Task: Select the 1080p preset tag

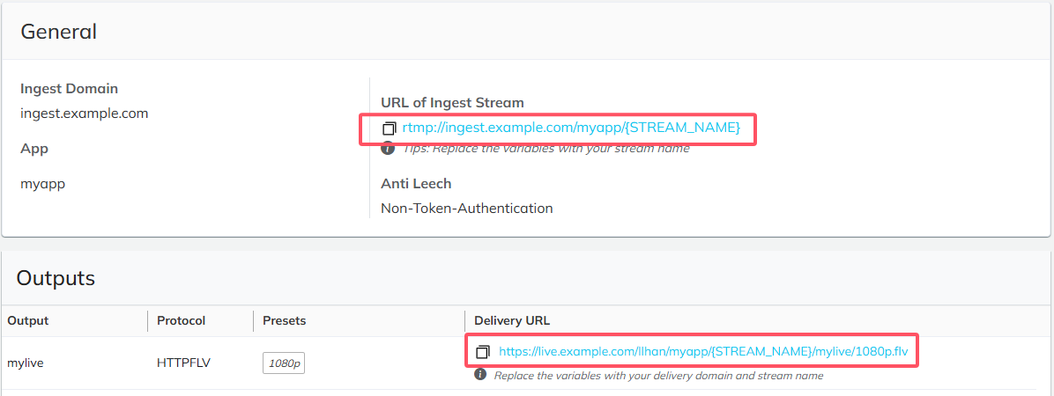Action: [x=284, y=363]
